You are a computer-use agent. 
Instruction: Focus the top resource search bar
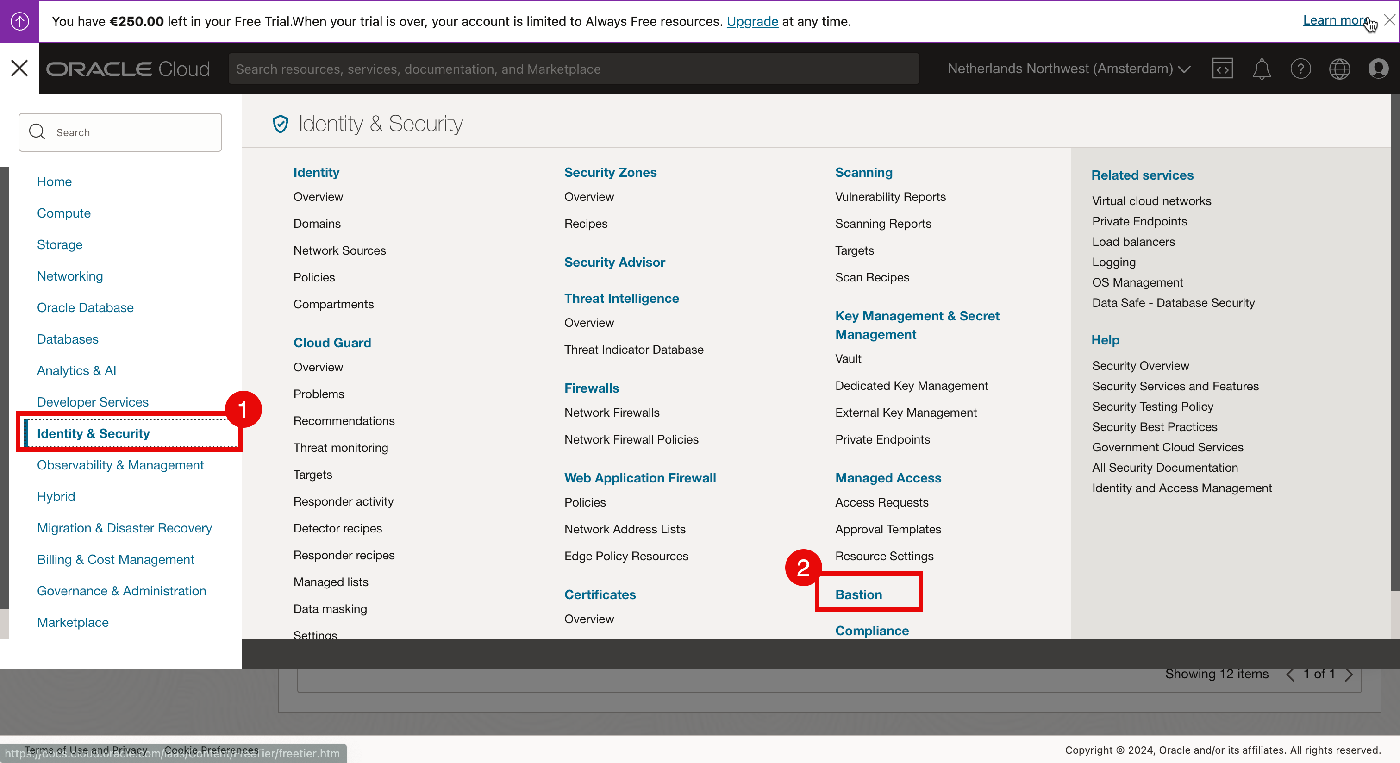click(573, 69)
